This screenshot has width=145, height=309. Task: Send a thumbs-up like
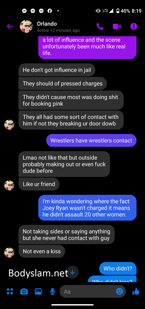click(x=136, y=291)
